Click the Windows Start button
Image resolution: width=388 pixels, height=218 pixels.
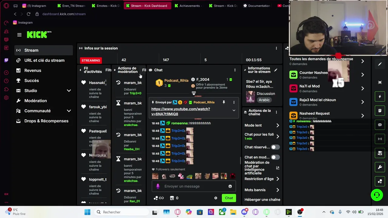point(87,212)
